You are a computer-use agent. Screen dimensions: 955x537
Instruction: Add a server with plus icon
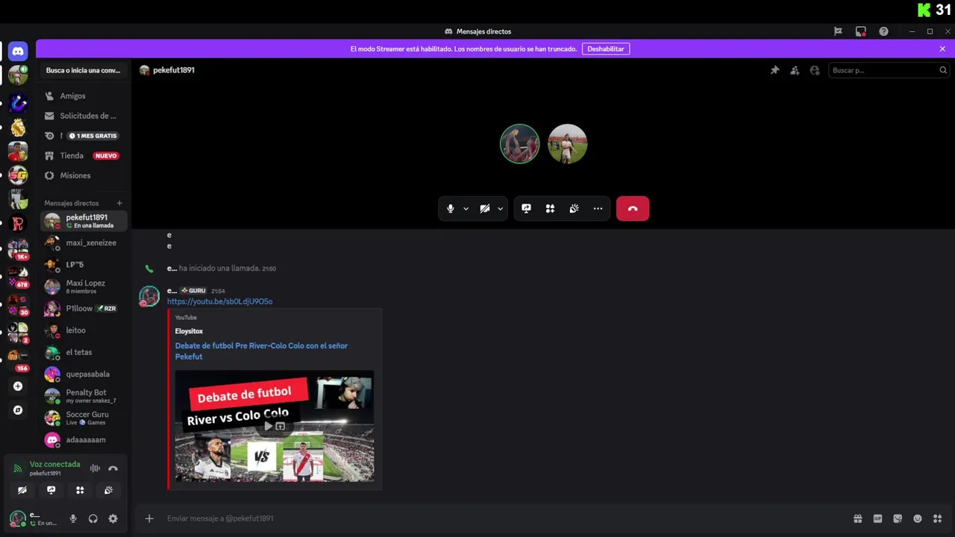(x=18, y=386)
